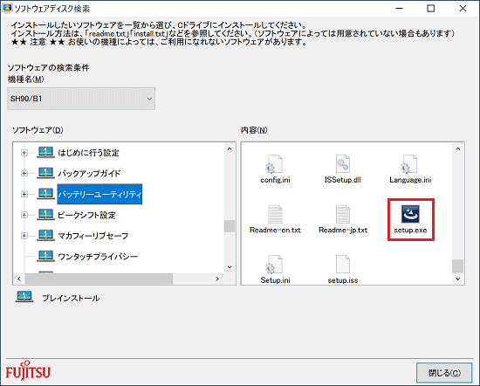This screenshot has height=386, width=480.
Task: Click contents pane scroll up arrow
Action: point(458,148)
